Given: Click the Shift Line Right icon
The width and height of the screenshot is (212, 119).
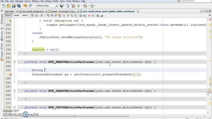Looking at the screenshot, I should coord(84,16).
